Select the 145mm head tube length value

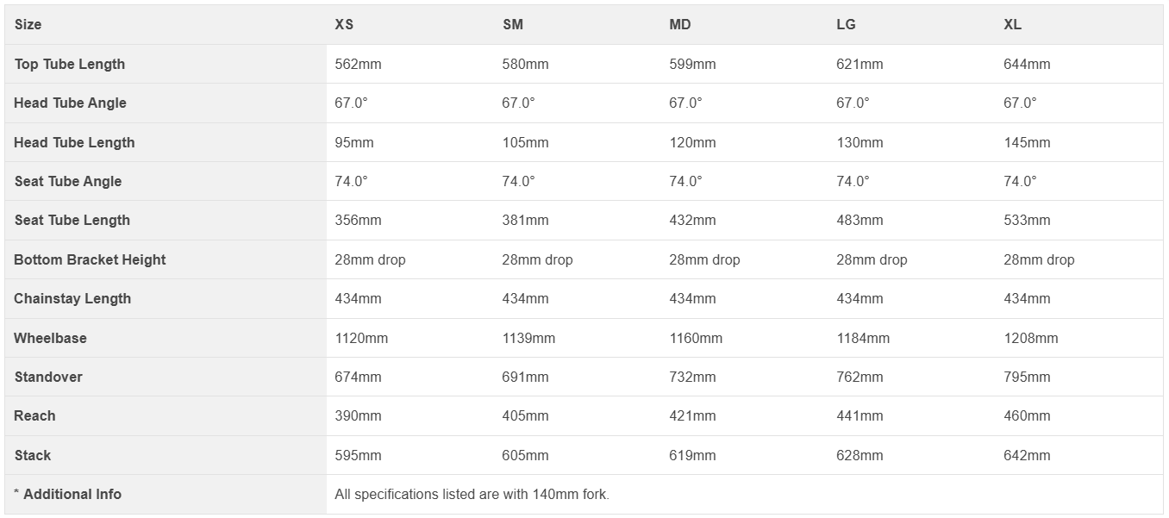(x=1027, y=143)
